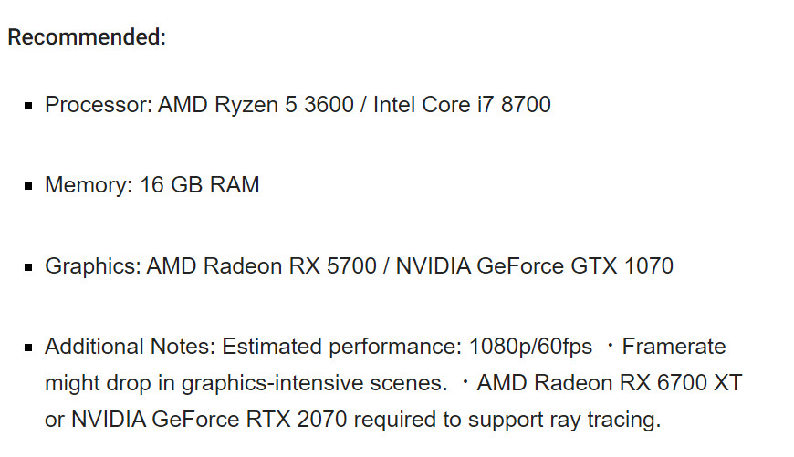Click the AMD Radeon RX 6700 XT text
Screen dimensions: 794x457
coord(609,382)
